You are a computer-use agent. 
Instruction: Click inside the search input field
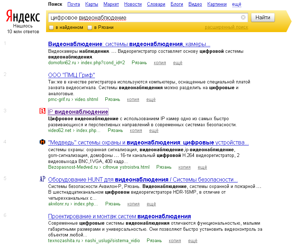[x=143, y=17]
